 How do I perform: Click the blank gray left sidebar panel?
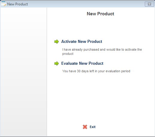[x=24, y=72]
